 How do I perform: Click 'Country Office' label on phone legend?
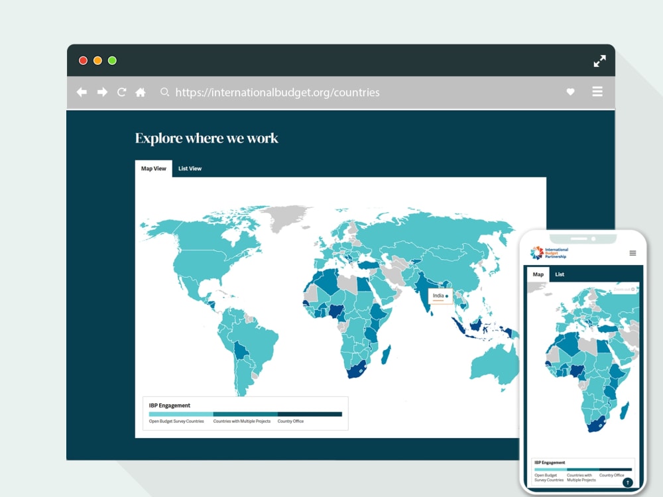pos(611,475)
